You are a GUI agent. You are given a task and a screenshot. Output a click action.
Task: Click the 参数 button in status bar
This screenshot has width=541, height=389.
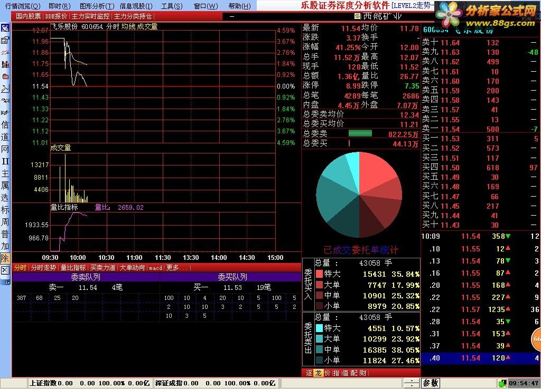(x=430, y=383)
